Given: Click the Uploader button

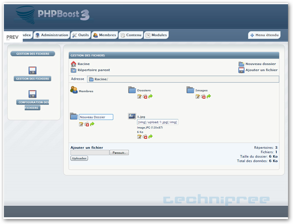Looking at the screenshot, I should (79, 158).
